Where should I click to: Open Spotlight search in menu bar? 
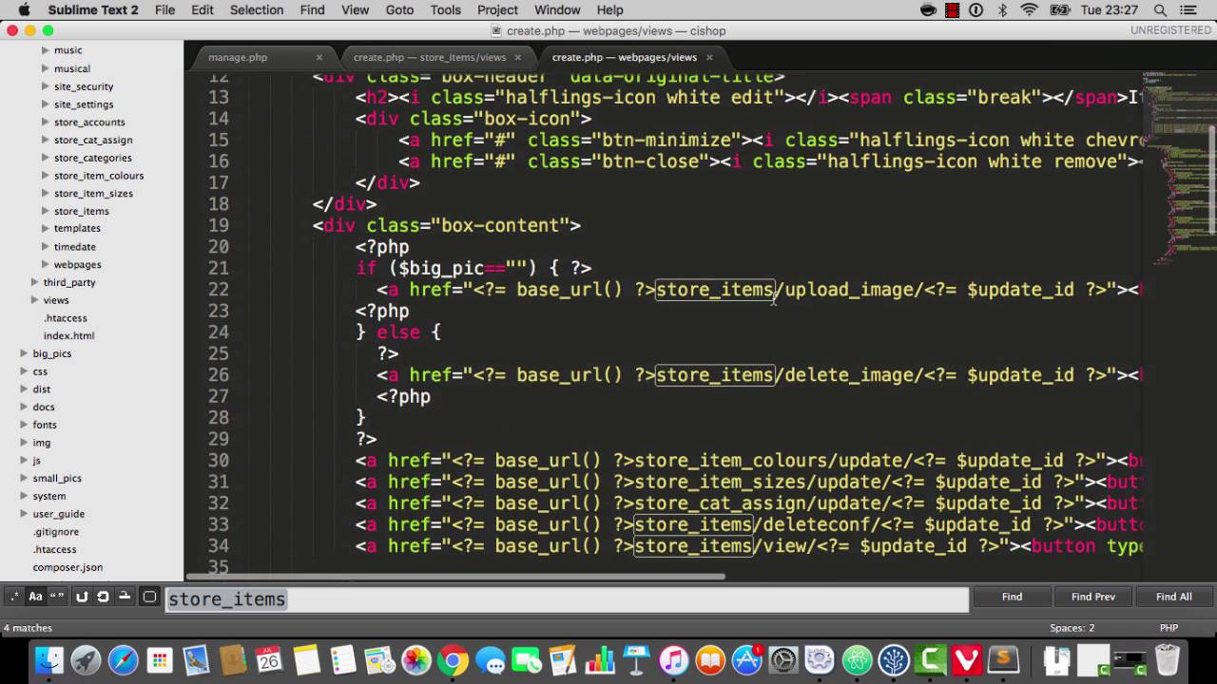coord(1160,9)
